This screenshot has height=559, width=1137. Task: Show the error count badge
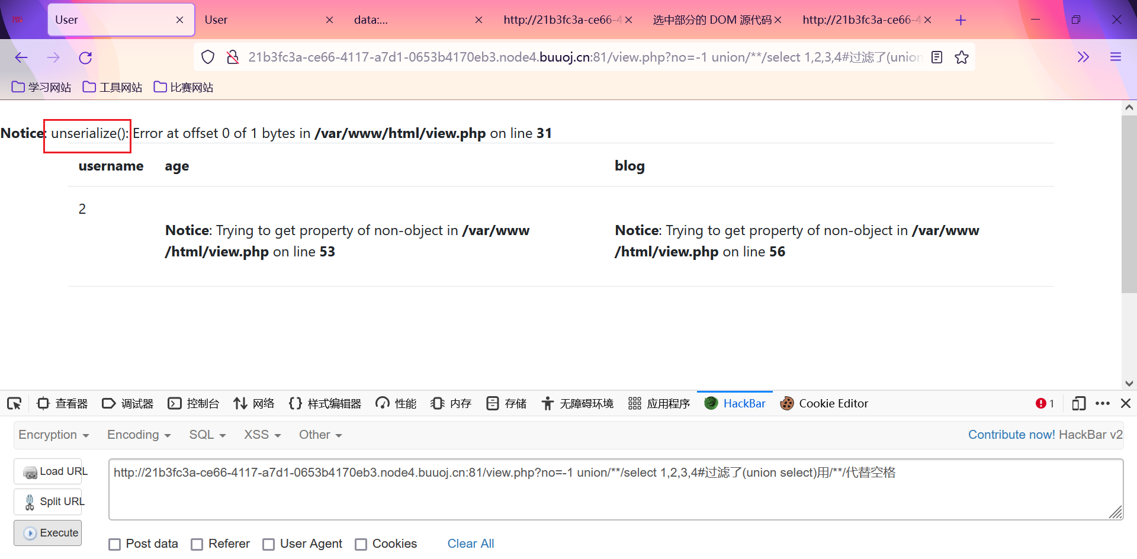point(1045,404)
